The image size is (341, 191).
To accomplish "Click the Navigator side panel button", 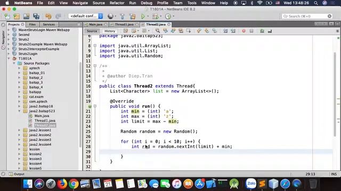I will (x=3, y=40).
